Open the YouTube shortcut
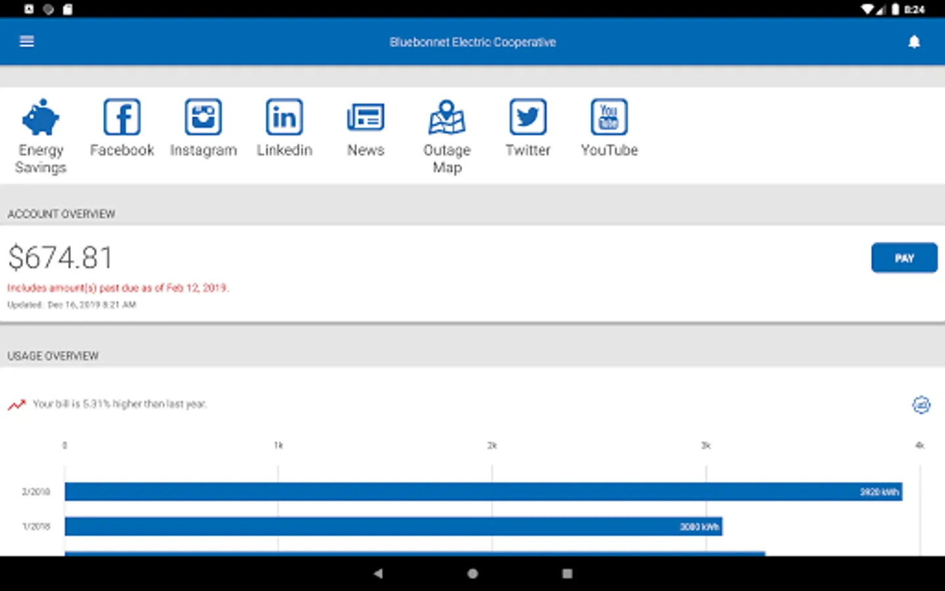 pyautogui.click(x=610, y=129)
